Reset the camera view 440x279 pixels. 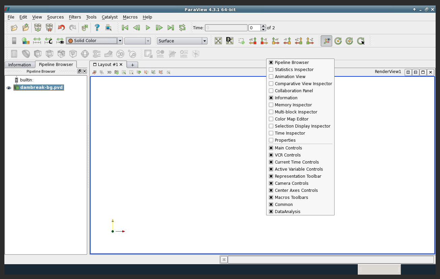tap(218, 41)
